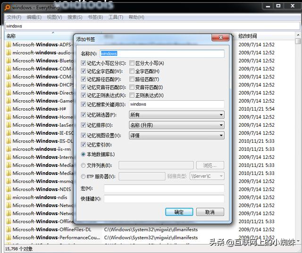Click folder icon of microsoft-windows-audio row
The width and height of the screenshot is (302, 253).
click(8, 52)
